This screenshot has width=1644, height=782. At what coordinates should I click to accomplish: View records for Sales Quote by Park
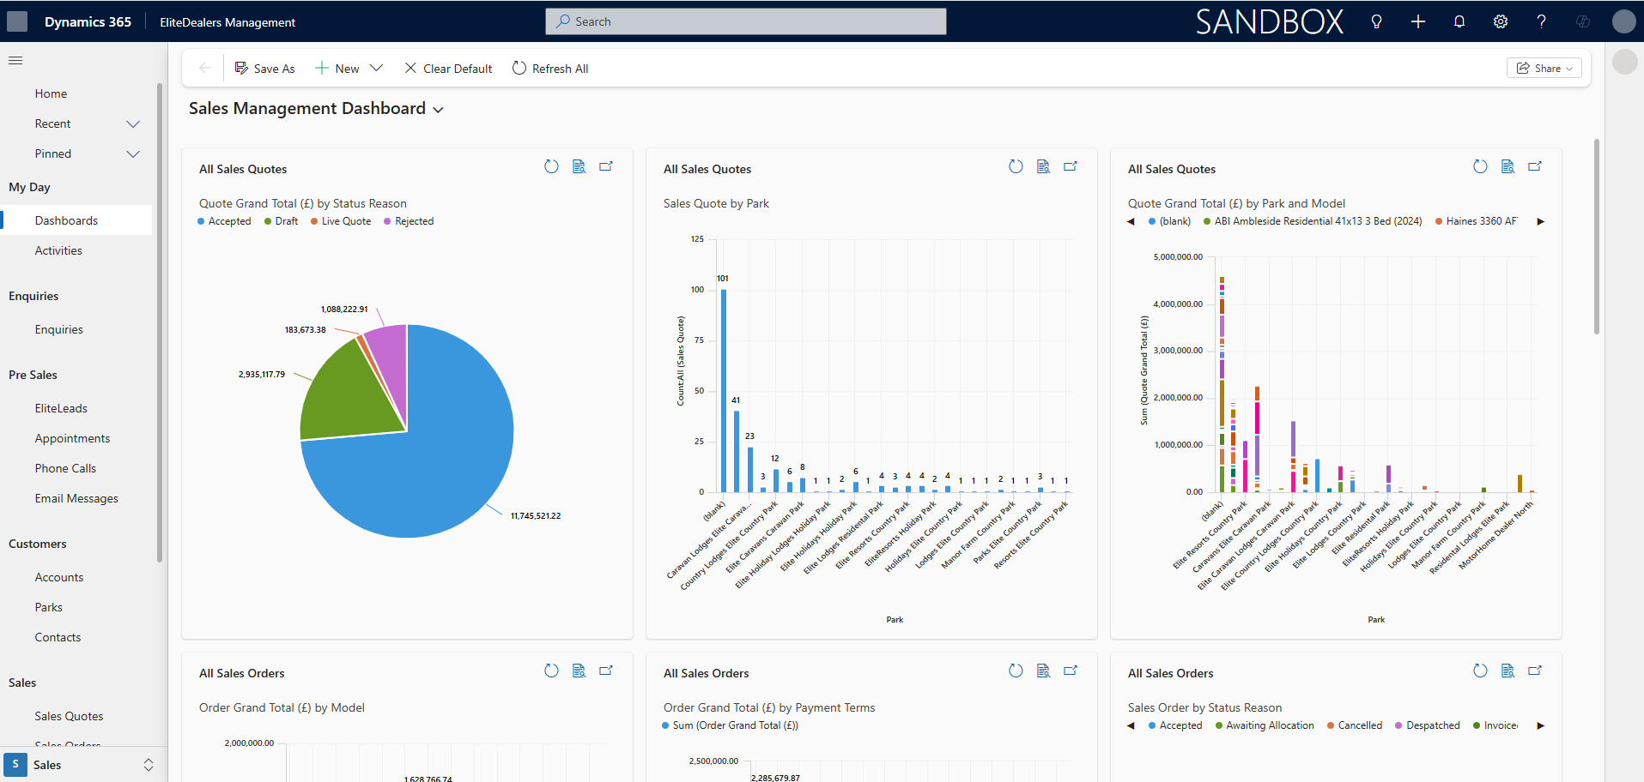tap(1043, 166)
